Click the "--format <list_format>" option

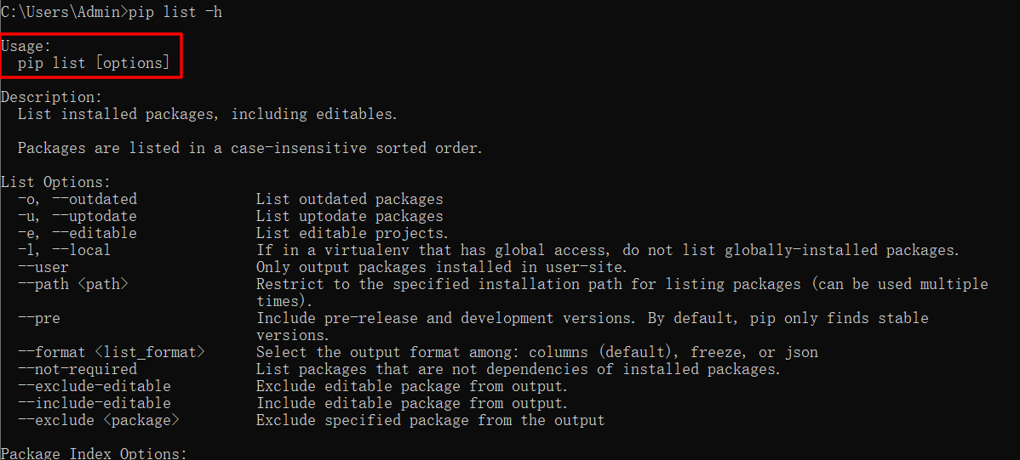click(x=111, y=352)
